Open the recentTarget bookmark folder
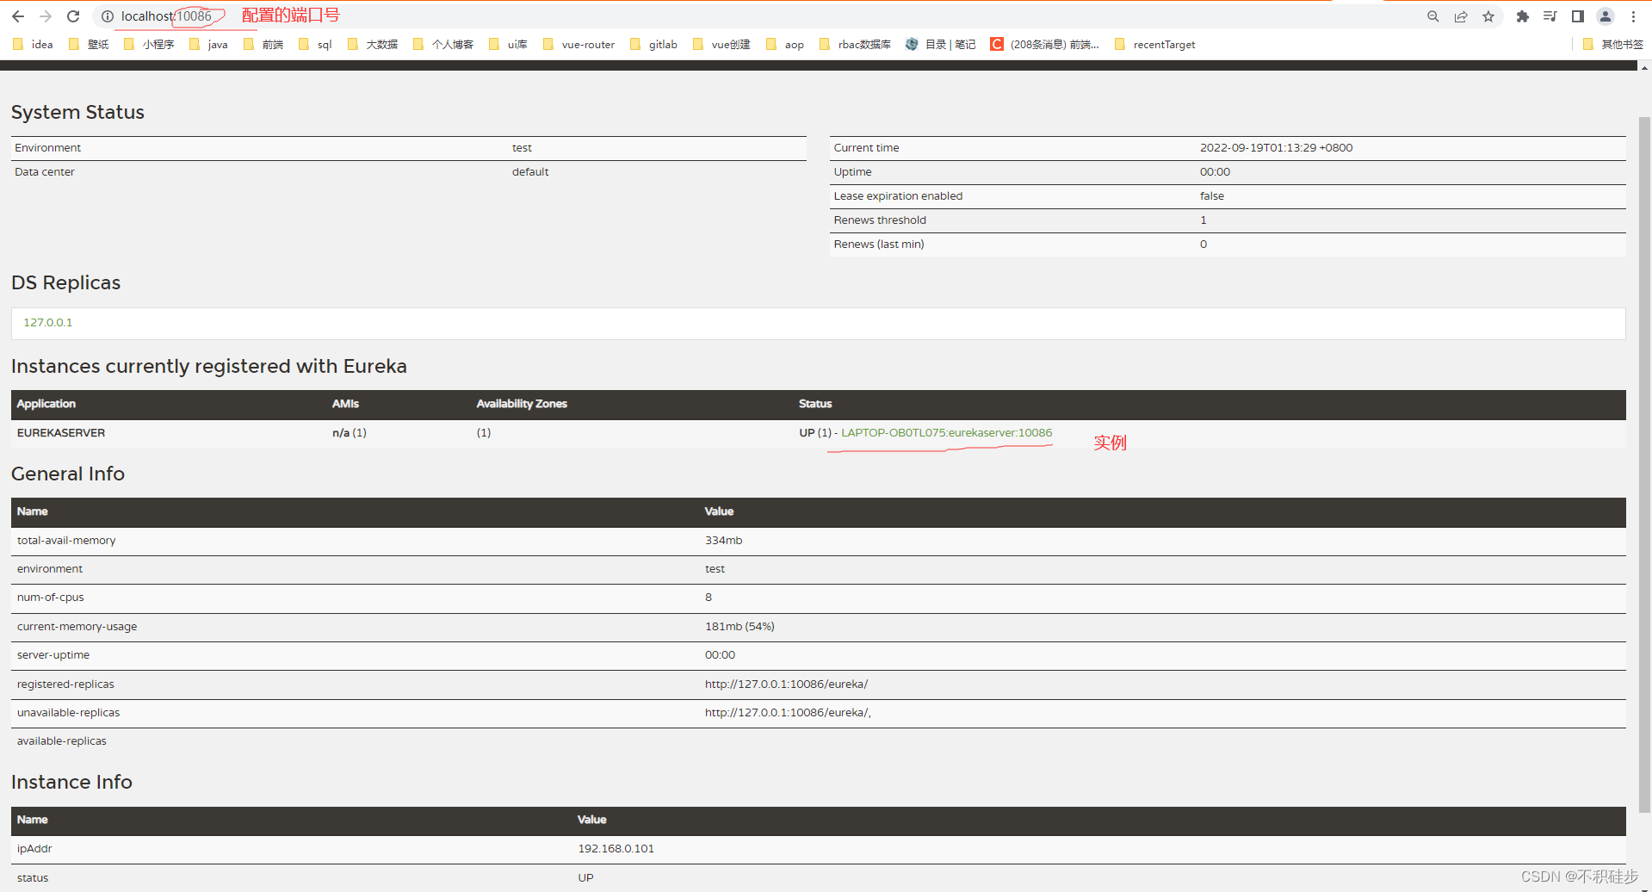The height and width of the screenshot is (892, 1652). [x=1154, y=45]
